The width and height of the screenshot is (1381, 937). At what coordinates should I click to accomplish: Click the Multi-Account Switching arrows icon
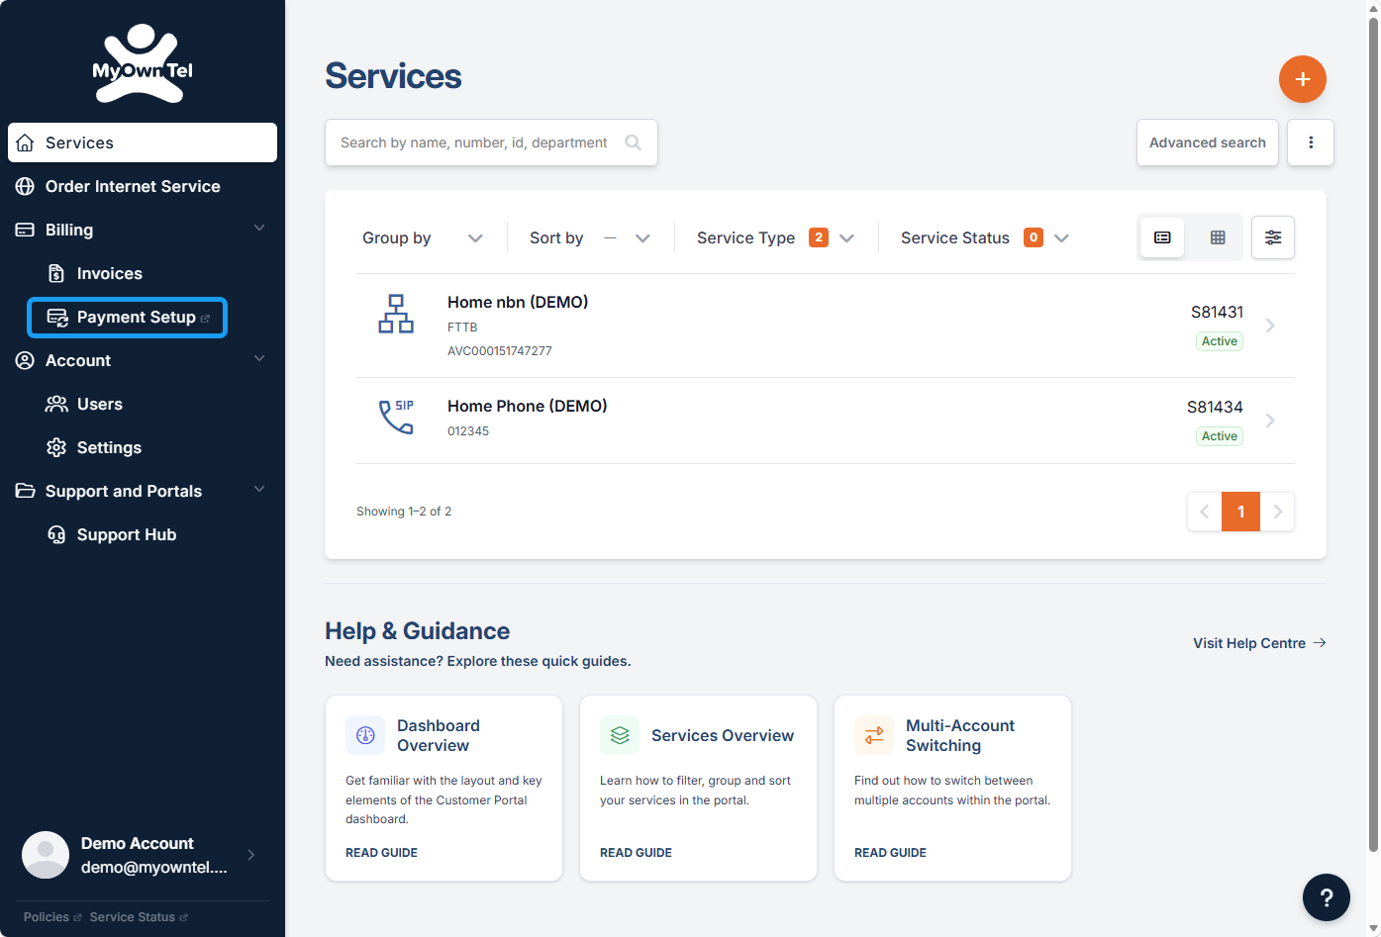coord(874,735)
